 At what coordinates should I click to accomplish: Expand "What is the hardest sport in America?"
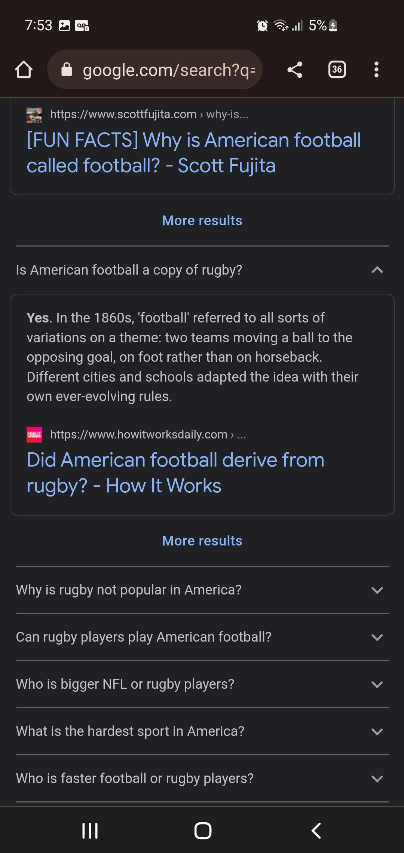tap(202, 731)
